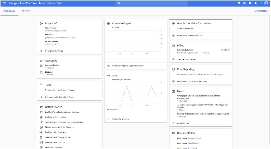Click the Requests legend green dot
271x149 pixels.
pos(108,109)
